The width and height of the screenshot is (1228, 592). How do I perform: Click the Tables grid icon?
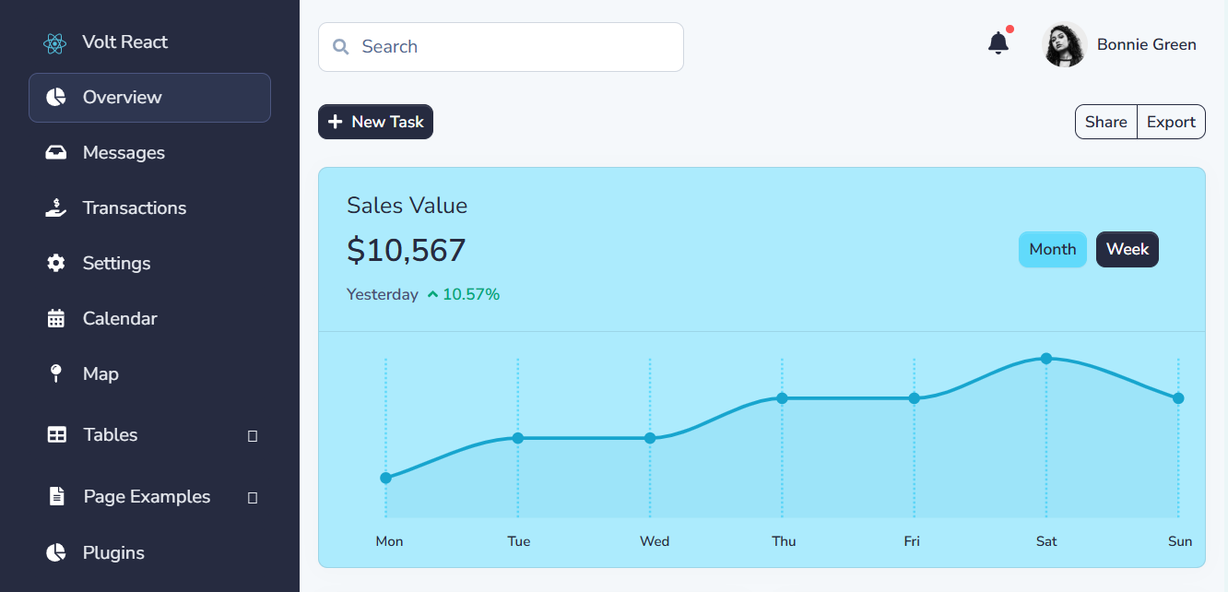pos(55,434)
